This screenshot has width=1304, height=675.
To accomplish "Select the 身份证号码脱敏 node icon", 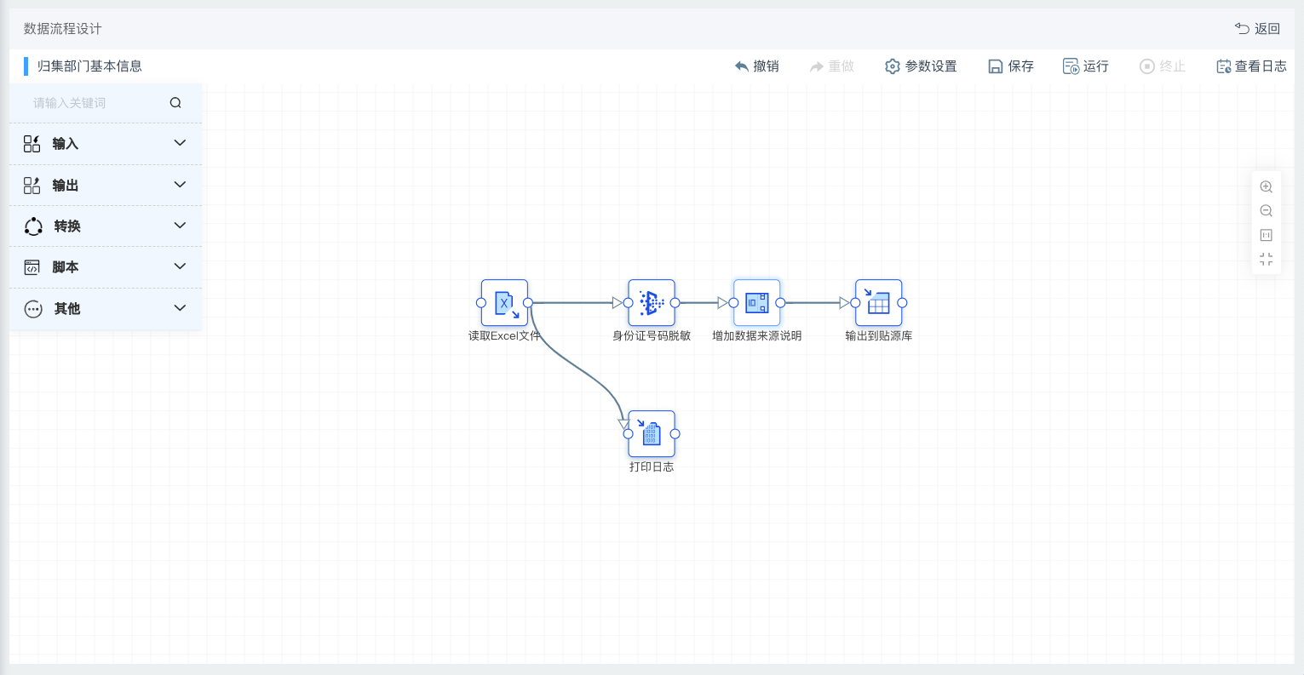I will click(651, 302).
